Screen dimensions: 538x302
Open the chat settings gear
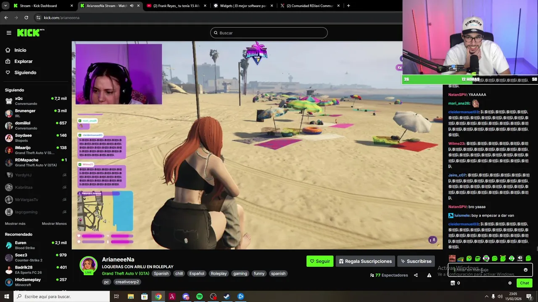pyautogui.click(x=510, y=283)
